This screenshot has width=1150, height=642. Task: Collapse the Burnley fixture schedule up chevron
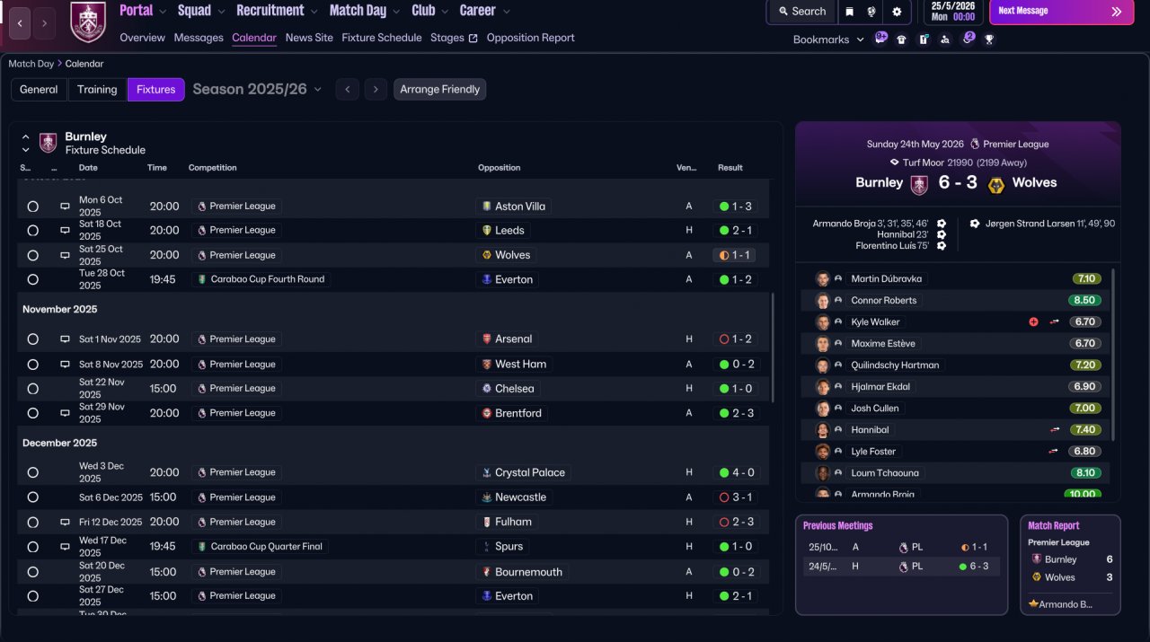(25, 136)
